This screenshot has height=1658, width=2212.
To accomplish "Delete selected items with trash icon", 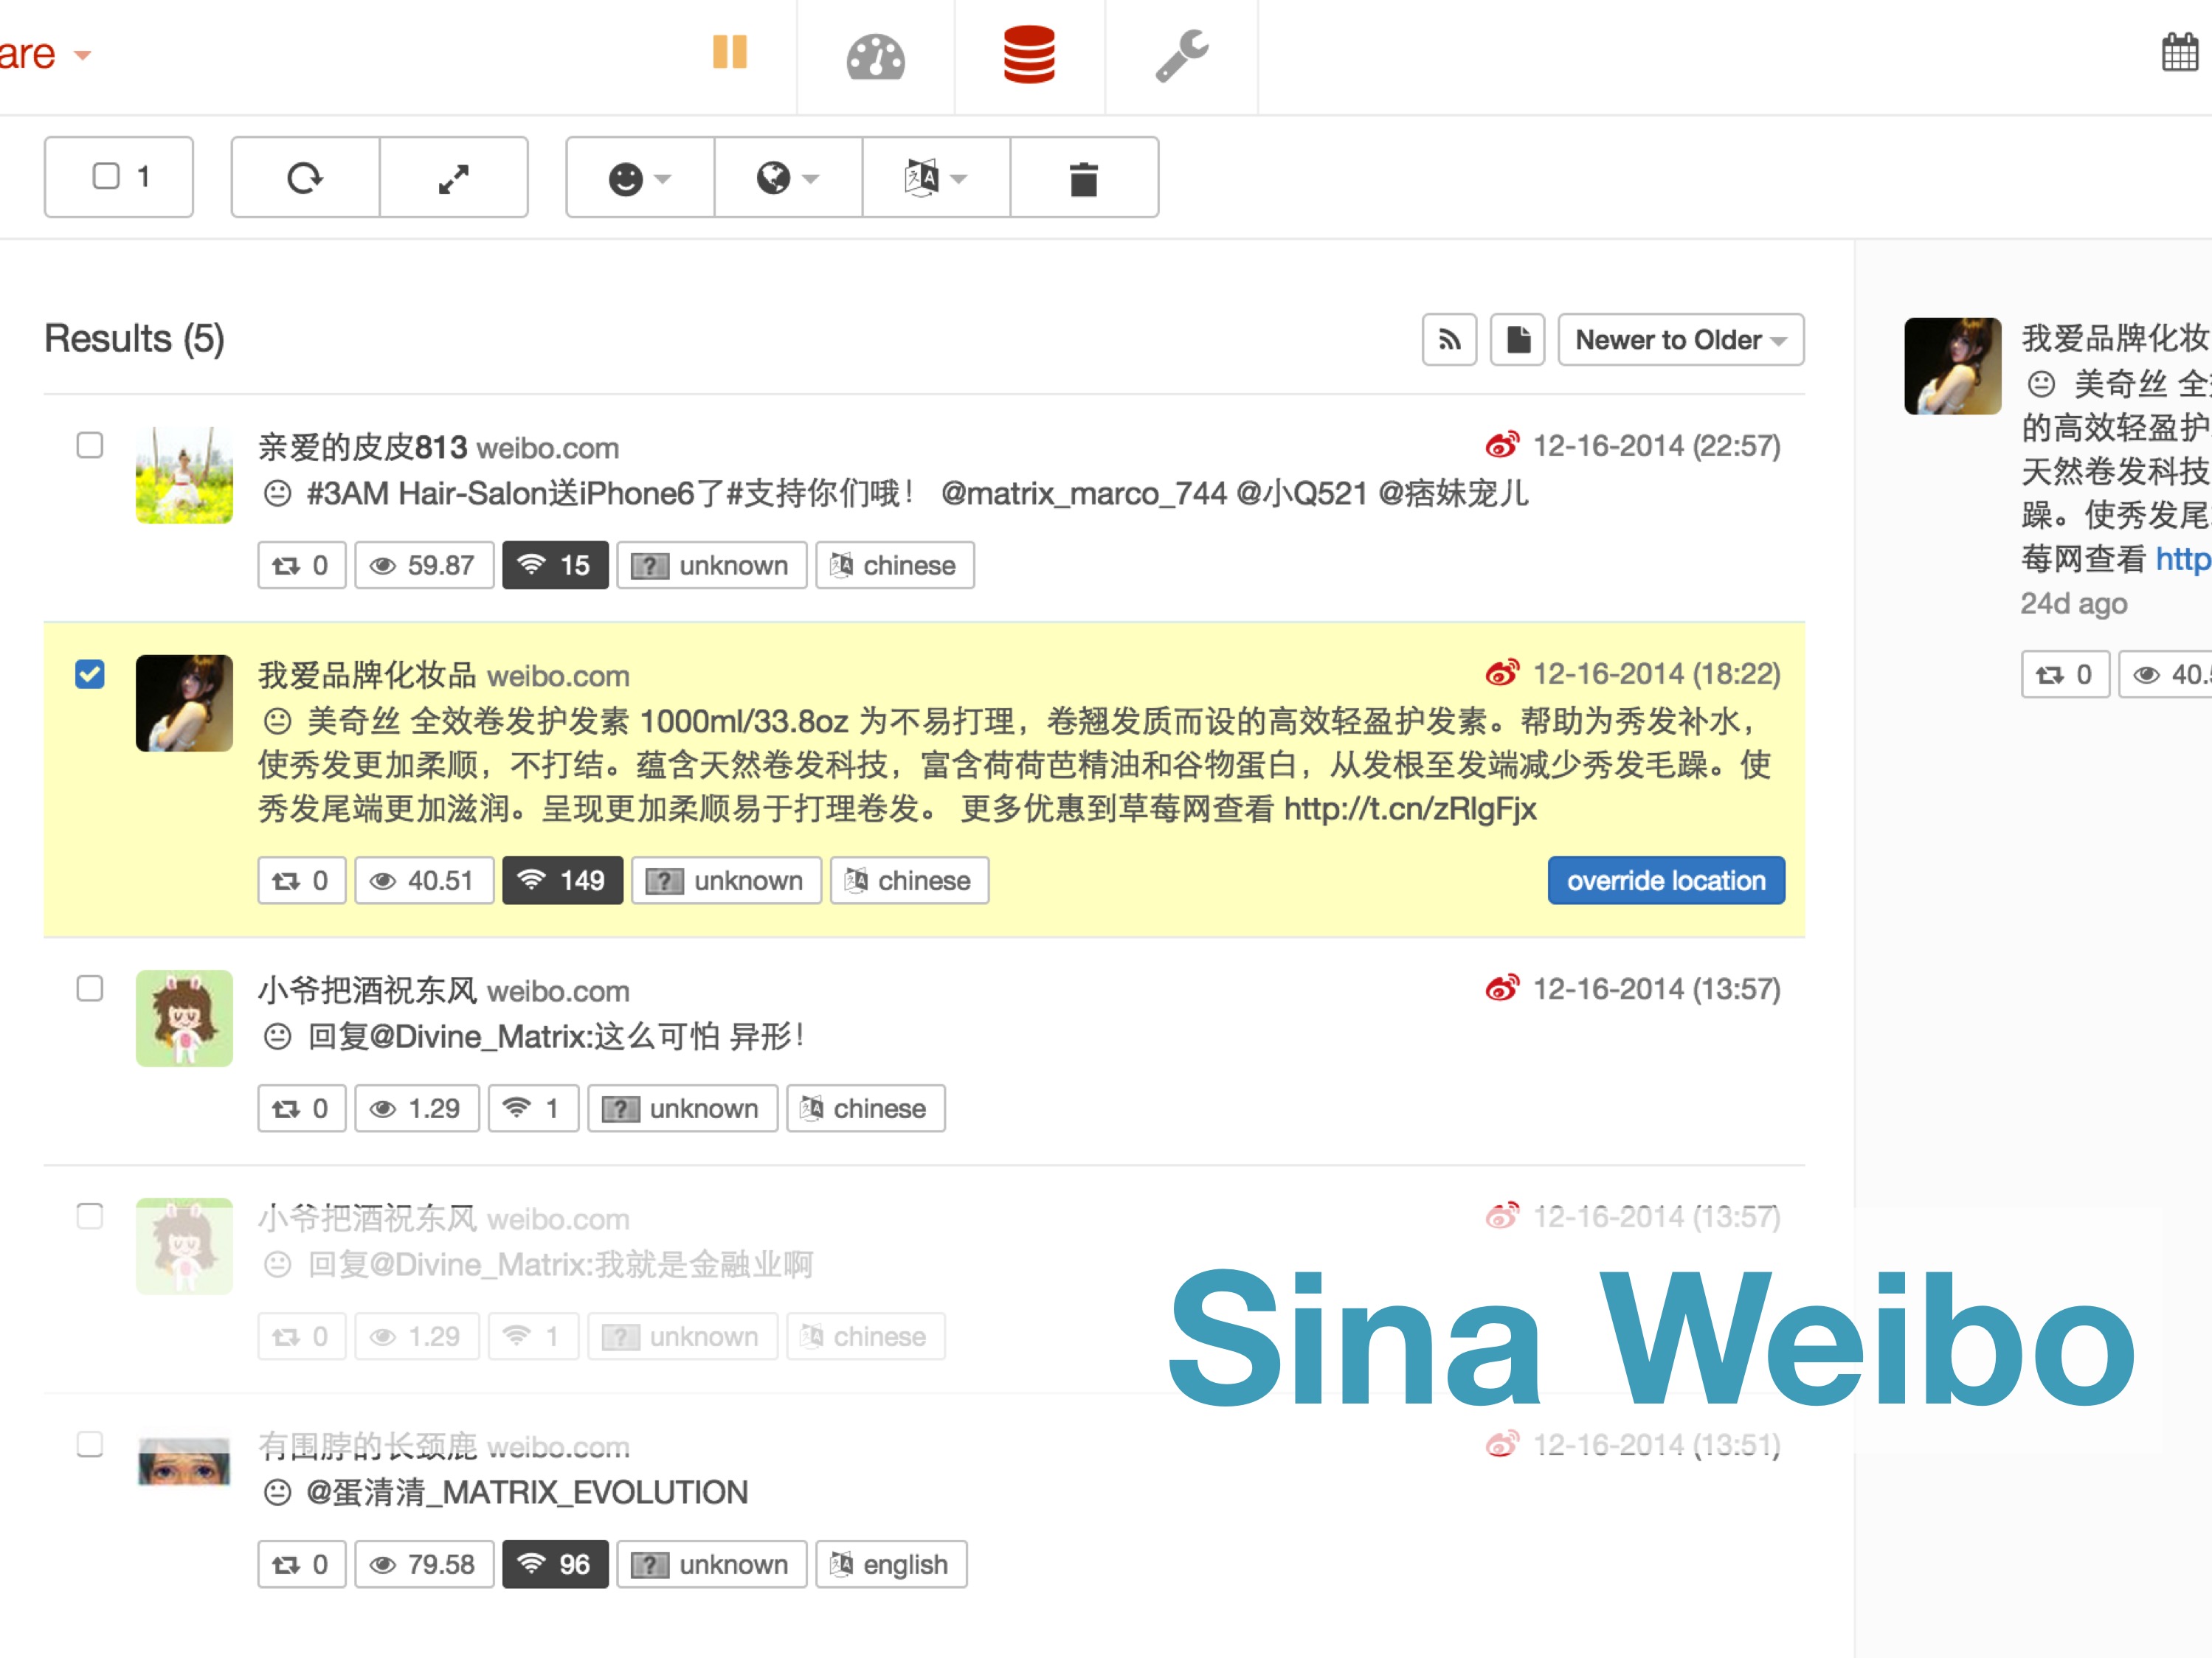I will tap(1084, 179).
